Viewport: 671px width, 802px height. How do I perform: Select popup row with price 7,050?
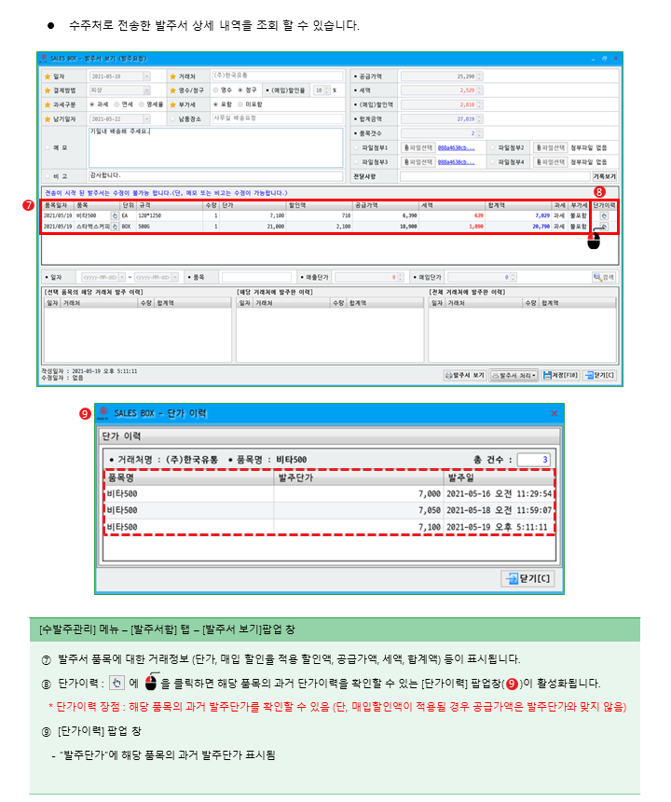(x=329, y=510)
